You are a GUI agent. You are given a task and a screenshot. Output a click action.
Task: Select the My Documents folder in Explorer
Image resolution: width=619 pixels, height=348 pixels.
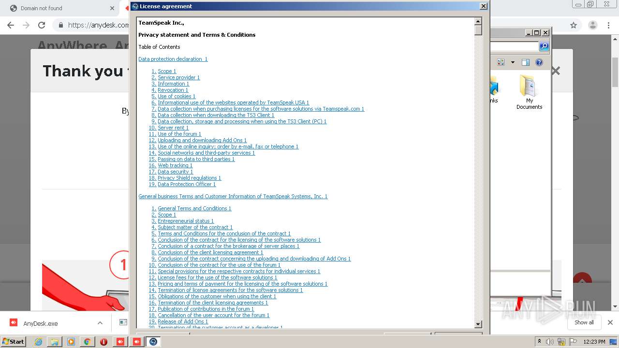click(529, 92)
